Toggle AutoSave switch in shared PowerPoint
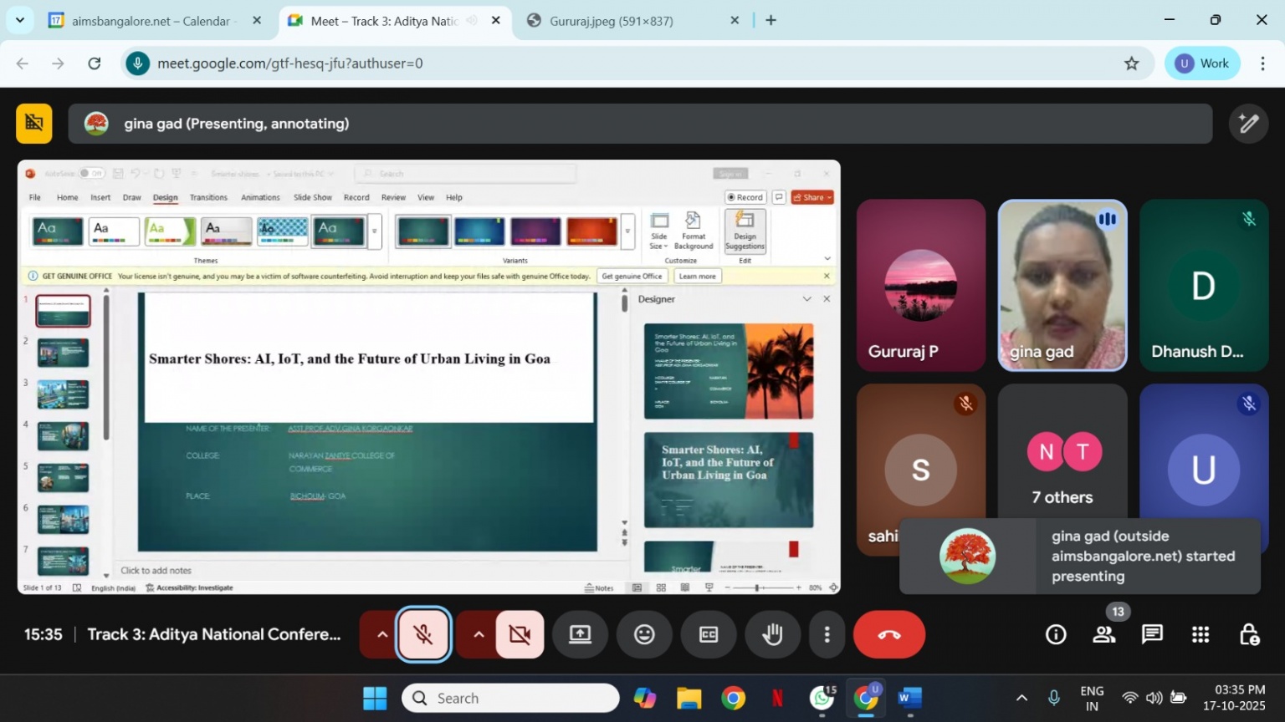 (91, 174)
